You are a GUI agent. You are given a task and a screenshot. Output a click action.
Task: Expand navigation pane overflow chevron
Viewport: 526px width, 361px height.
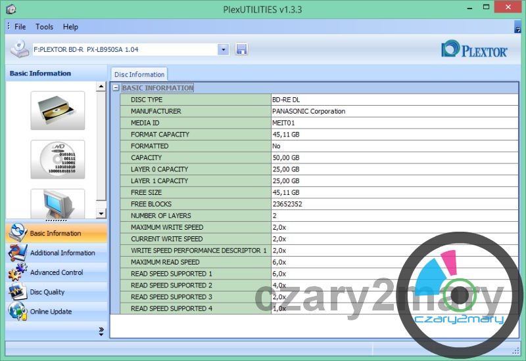[101, 331]
